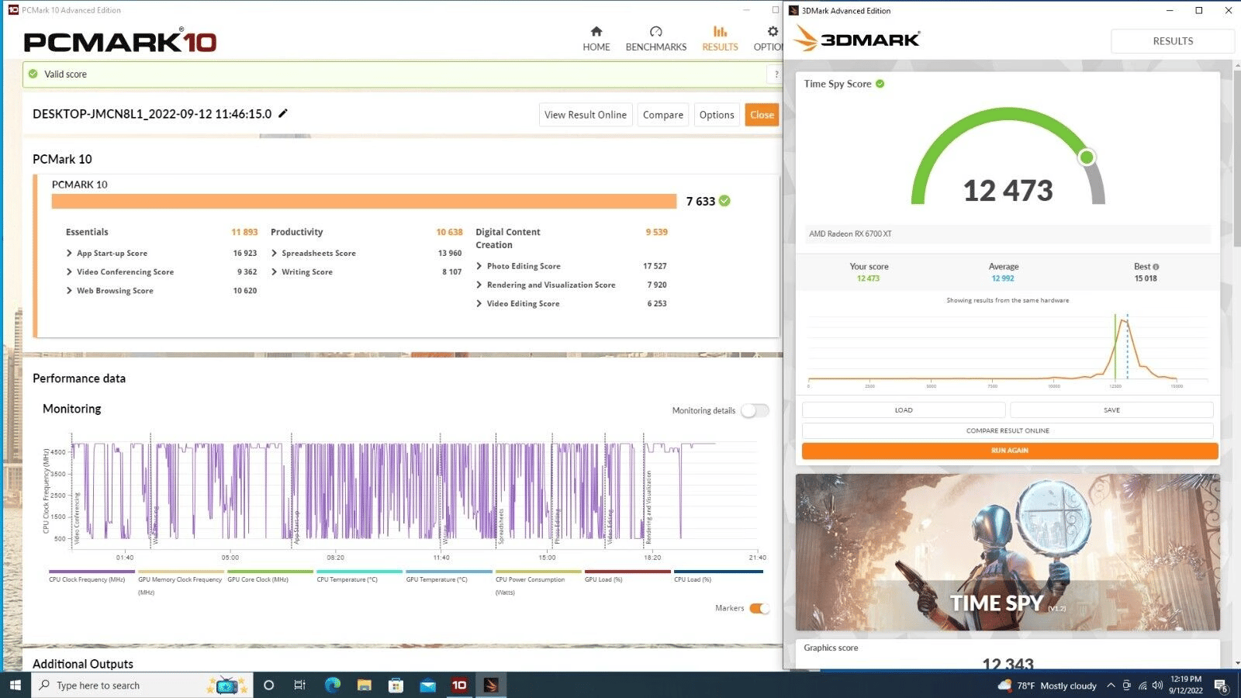Click the pencil icon to rename result
The height and width of the screenshot is (698, 1241).
point(283,113)
